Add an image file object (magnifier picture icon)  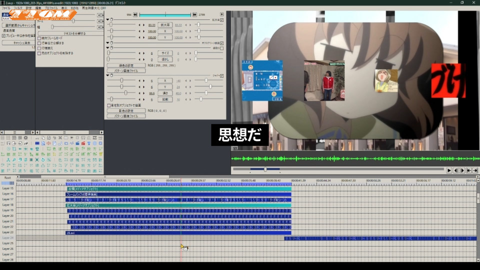coord(43,143)
